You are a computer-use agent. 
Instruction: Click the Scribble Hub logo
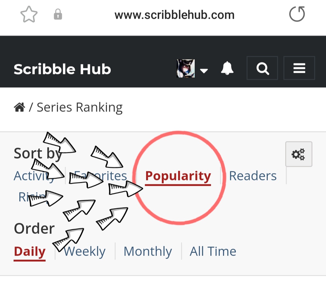[62, 69]
